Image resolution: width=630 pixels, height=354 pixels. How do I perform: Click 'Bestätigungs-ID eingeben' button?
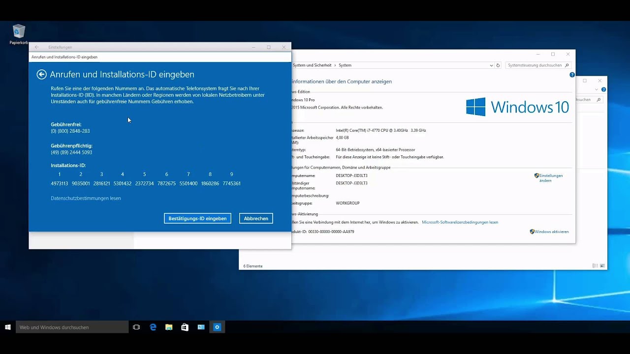click(197, 218)
